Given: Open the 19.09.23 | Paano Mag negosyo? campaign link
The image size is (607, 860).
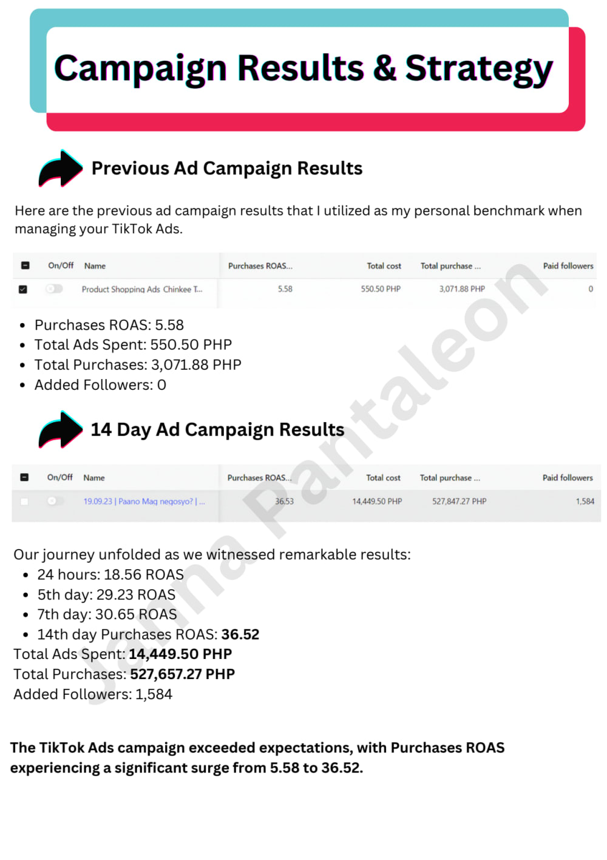Looking at the screenshot, I should [144, 502].
